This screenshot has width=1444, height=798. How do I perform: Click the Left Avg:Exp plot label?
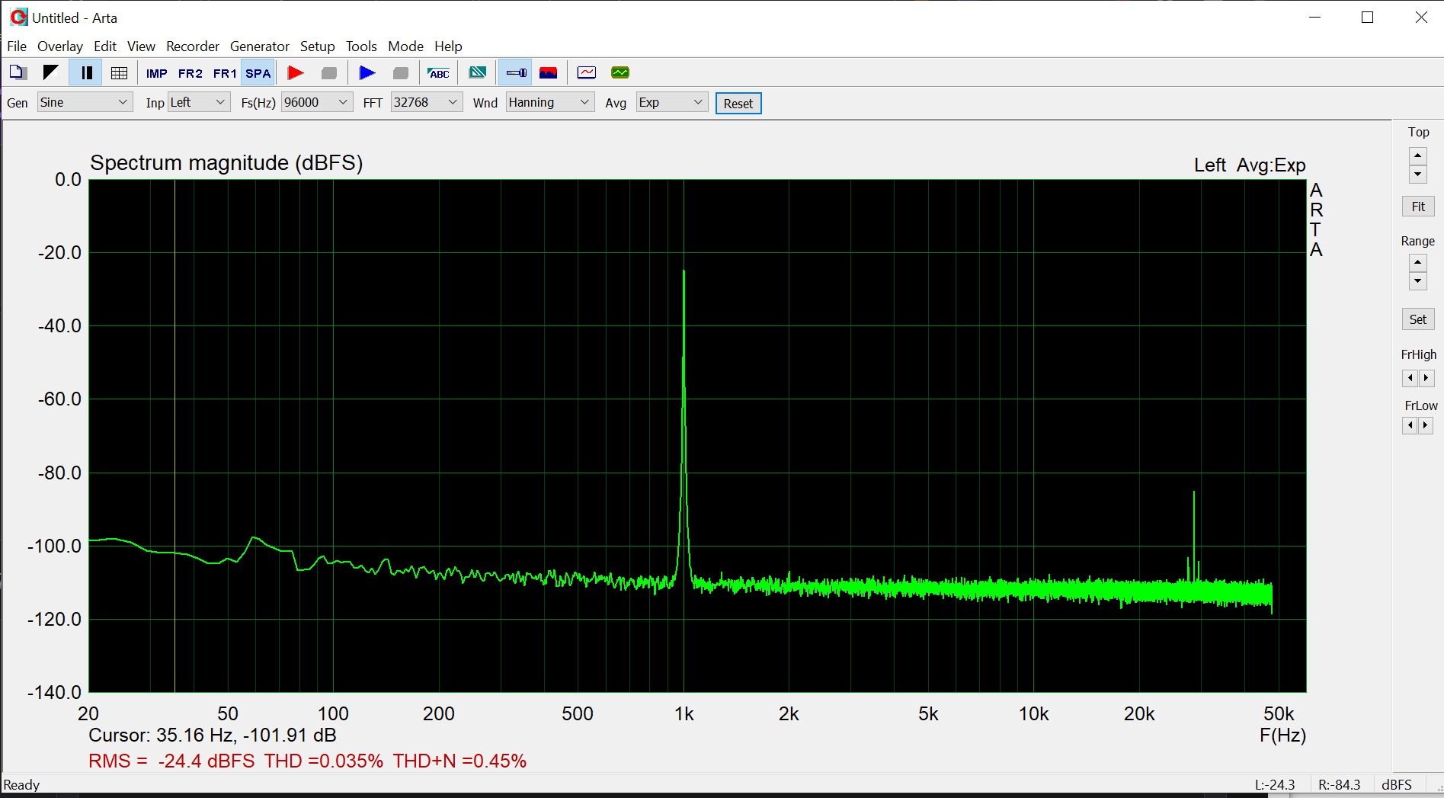pos(1250,165)
